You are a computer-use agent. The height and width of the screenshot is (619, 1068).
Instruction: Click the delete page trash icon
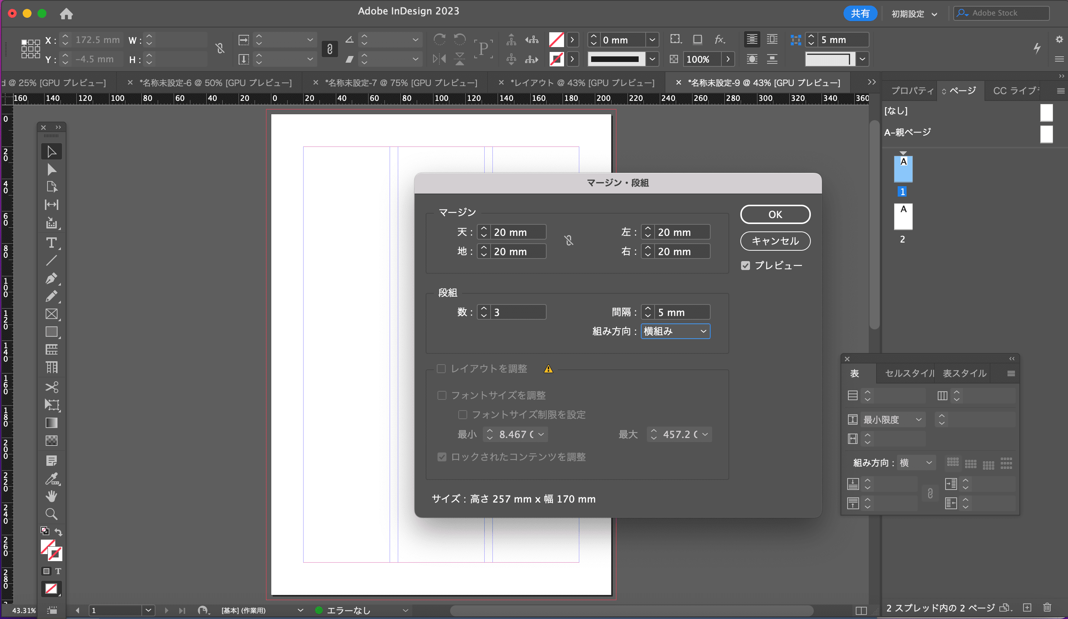tap(1047, 608)
